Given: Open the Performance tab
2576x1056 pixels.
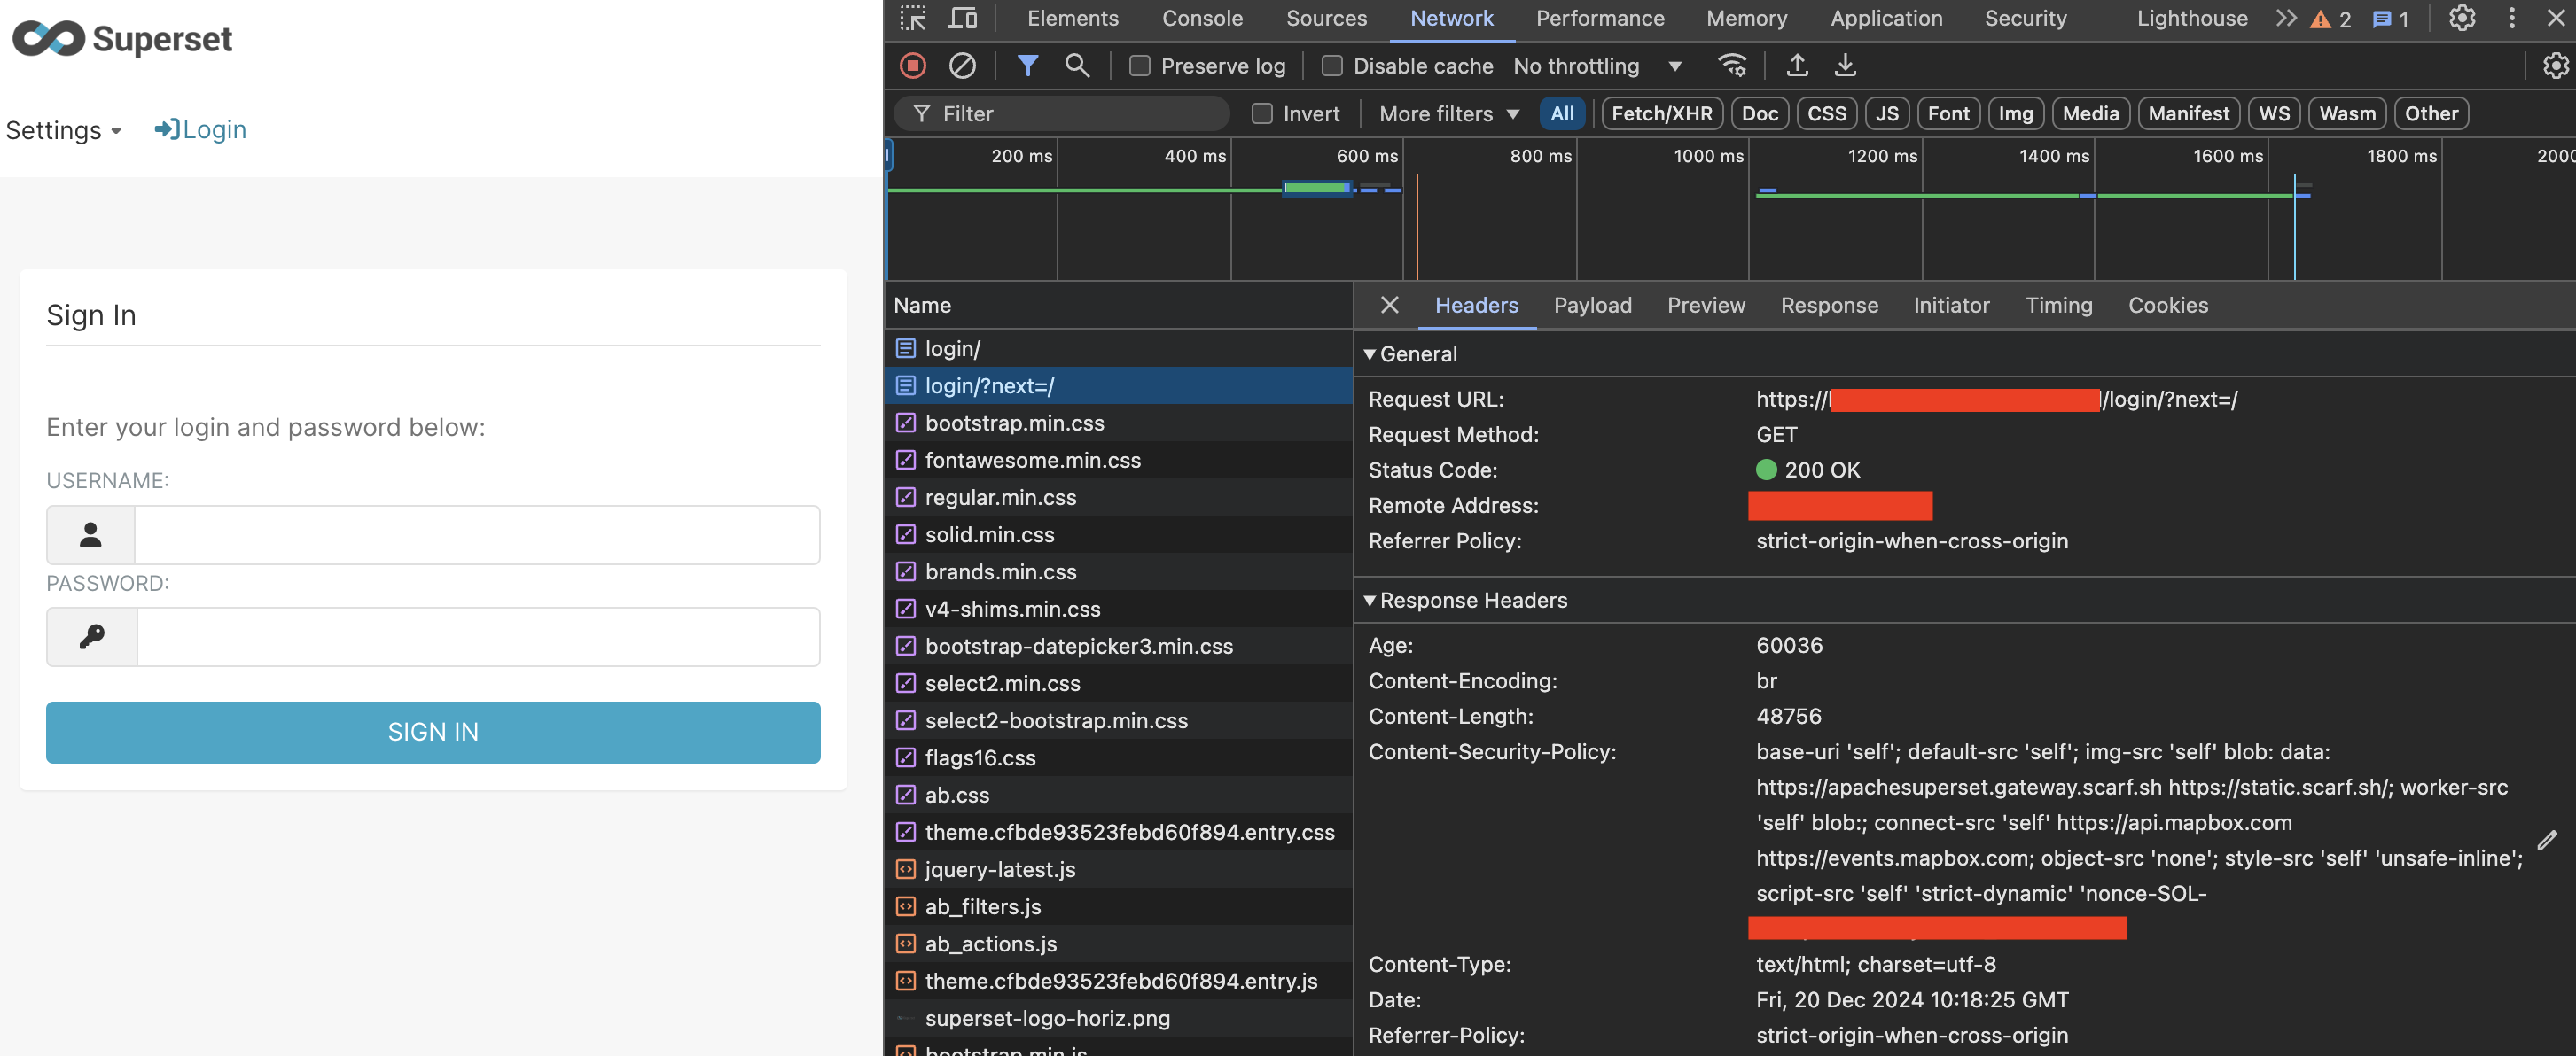Looking at the screenshot, I should tap(1600, 18).
